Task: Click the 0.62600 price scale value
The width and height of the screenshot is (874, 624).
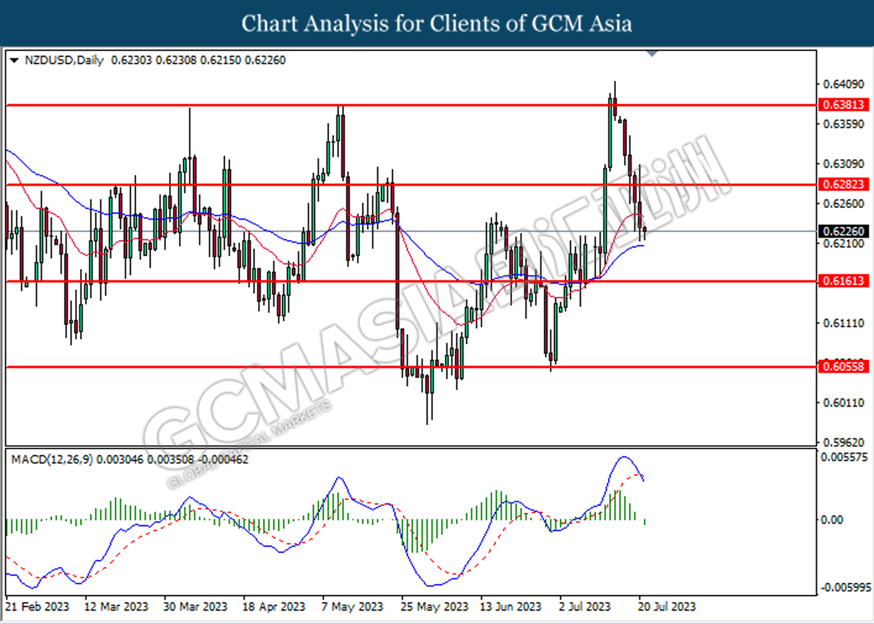Action: click(x=843, y=204)
